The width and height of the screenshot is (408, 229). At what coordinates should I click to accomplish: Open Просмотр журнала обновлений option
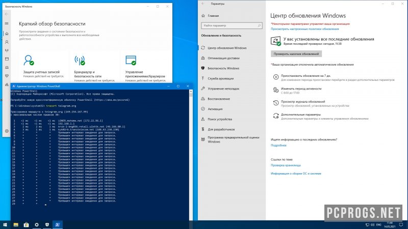303,101
